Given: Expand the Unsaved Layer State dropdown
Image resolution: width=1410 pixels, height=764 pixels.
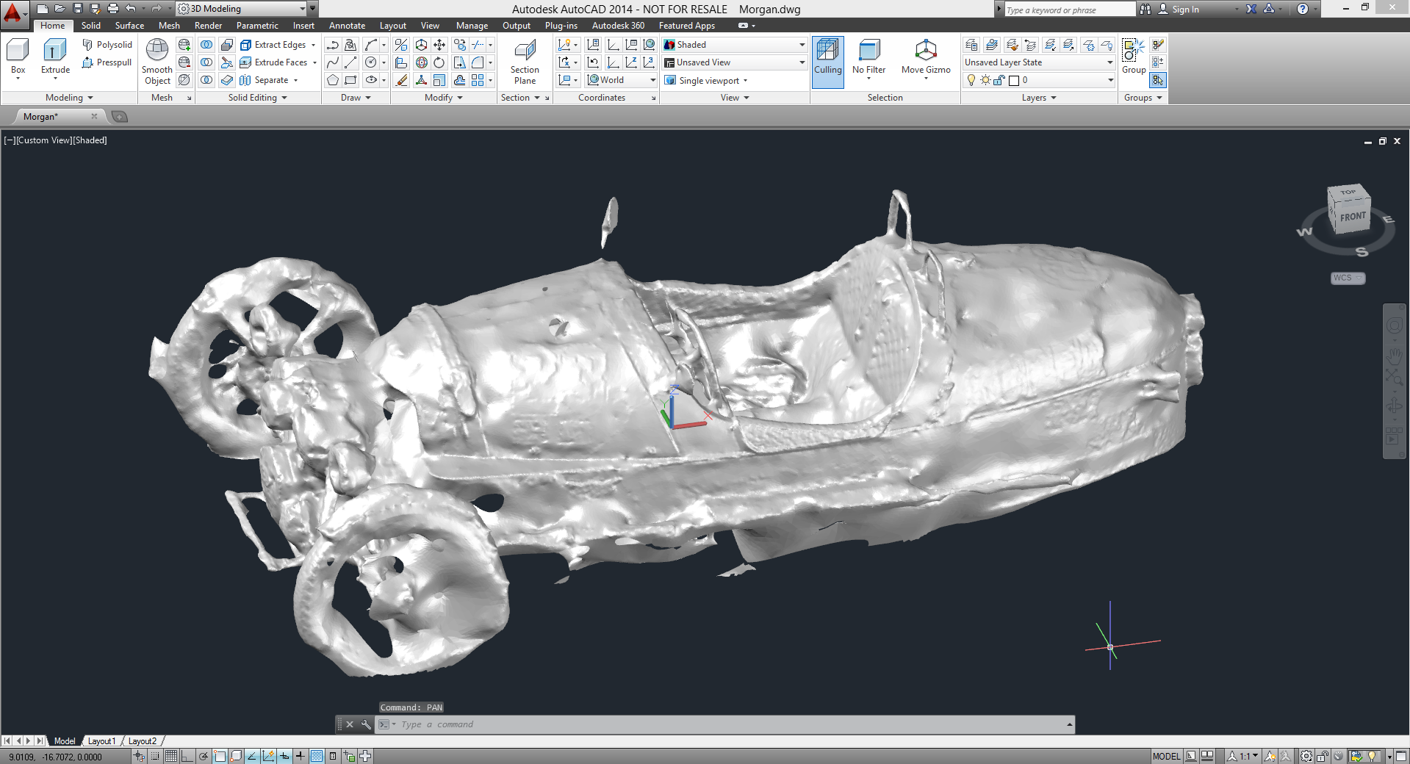Looking at the screenshot, I should pyautogui.click(x=1039, y=62).
